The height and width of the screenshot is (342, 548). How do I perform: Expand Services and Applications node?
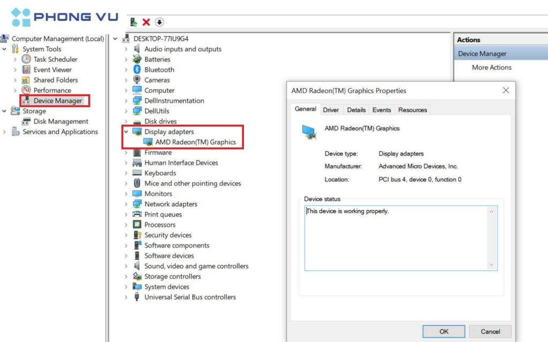click(5, 132)
